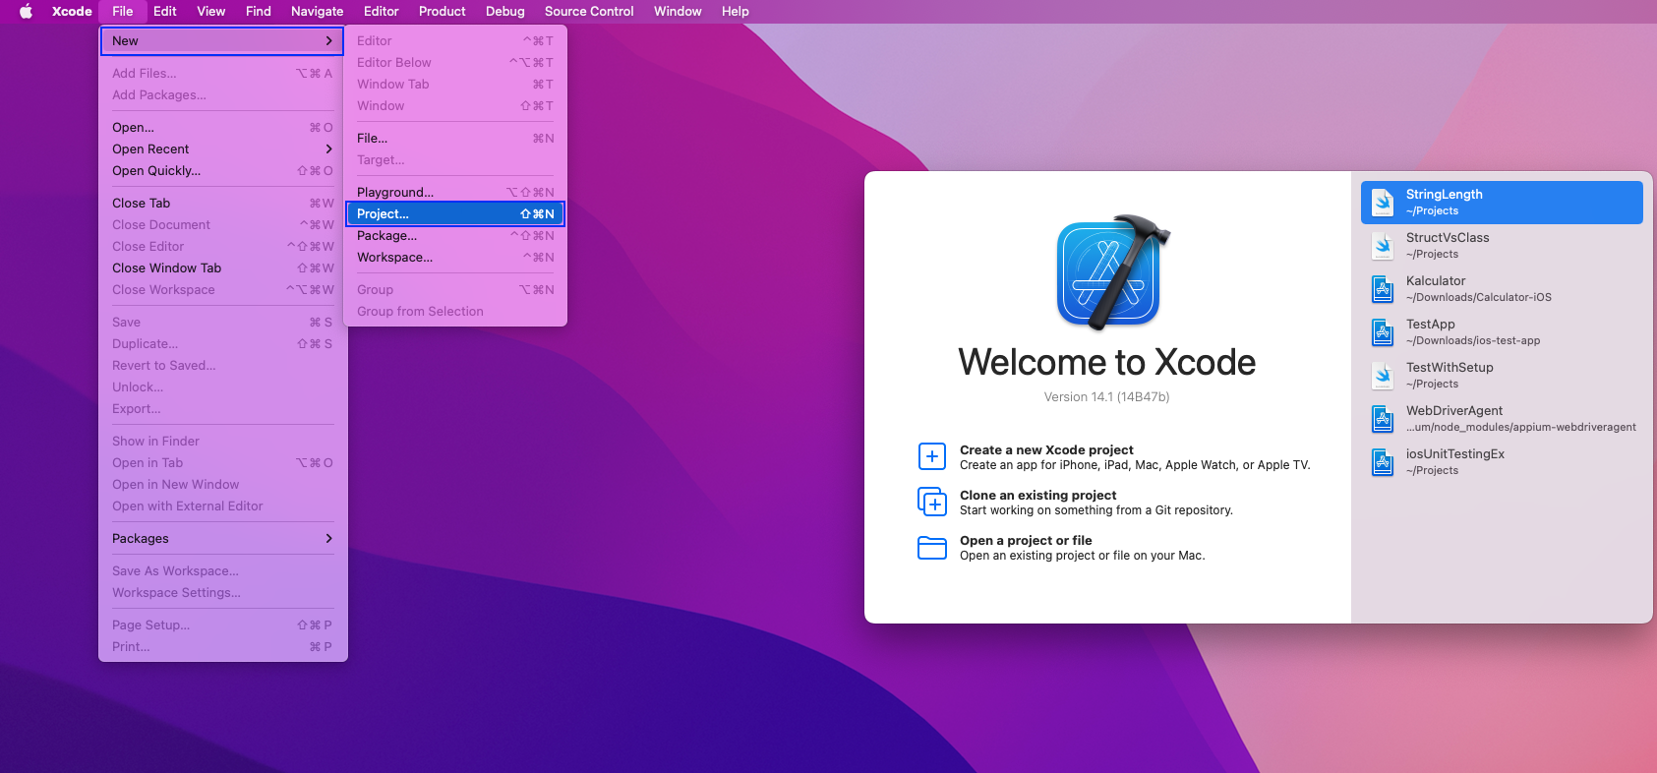Click the plus icon for new Xcode project
This screenshot has width=1657, height=773.
tap(931, 456)
